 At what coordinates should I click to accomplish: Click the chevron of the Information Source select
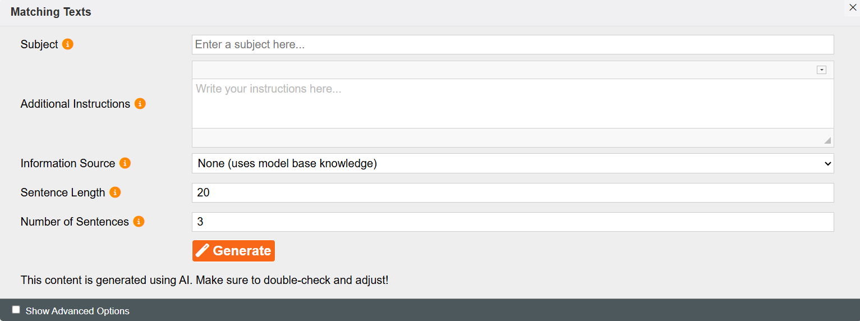[827, 164]
